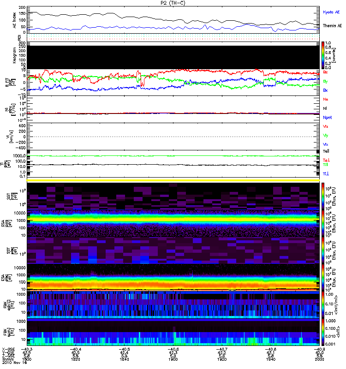Click the black Te parallel legend label
This screenshot has width=346, height=369.
coord(326,151)
